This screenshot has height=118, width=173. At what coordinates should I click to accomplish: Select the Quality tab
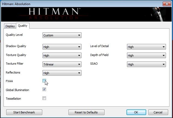click(x=23, y=26)
